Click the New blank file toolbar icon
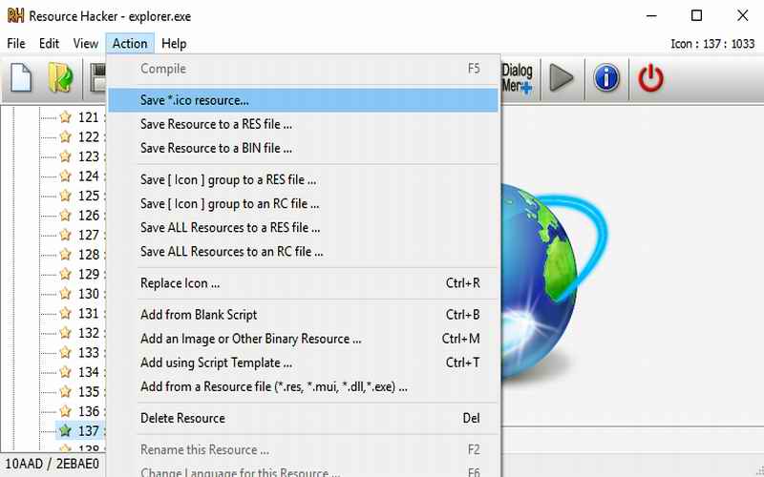Viewport: 764px width, 477px height. pyautogui.click(x=21, y=78)
